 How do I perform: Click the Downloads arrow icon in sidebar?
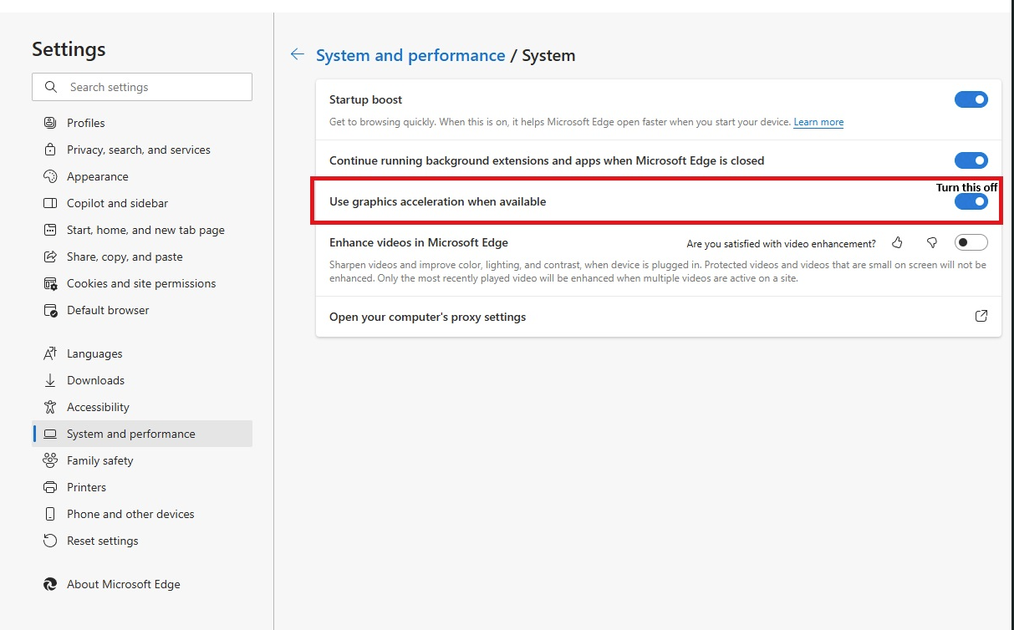click(50, 380)
